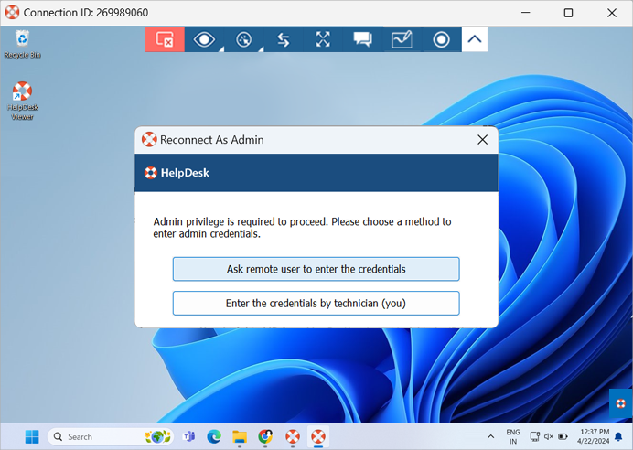The height and width of the screenshot is (450, 633).
Task: Maximize the Connection ID window
Action: pyautogui.click(x=568, y=13)
